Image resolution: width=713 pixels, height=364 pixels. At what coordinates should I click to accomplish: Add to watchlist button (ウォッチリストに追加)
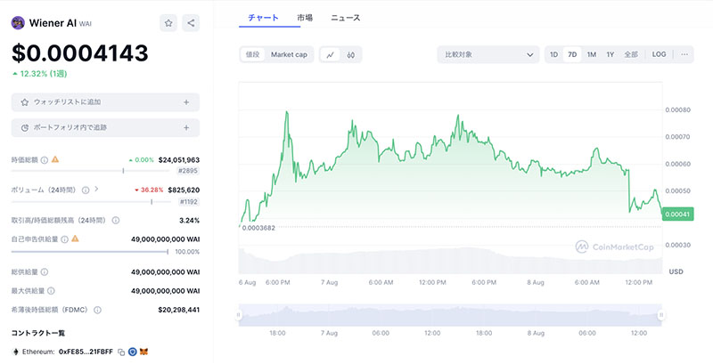[x=105, y=102]
